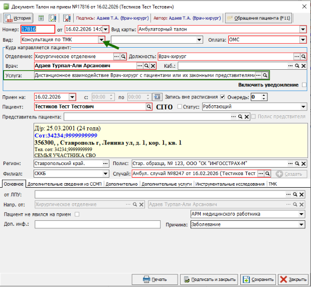The width and height of the screenshot is (311, 287).
Task: Open the Оплата dropdown showing ОМС
Action: [x=302, y=39]
